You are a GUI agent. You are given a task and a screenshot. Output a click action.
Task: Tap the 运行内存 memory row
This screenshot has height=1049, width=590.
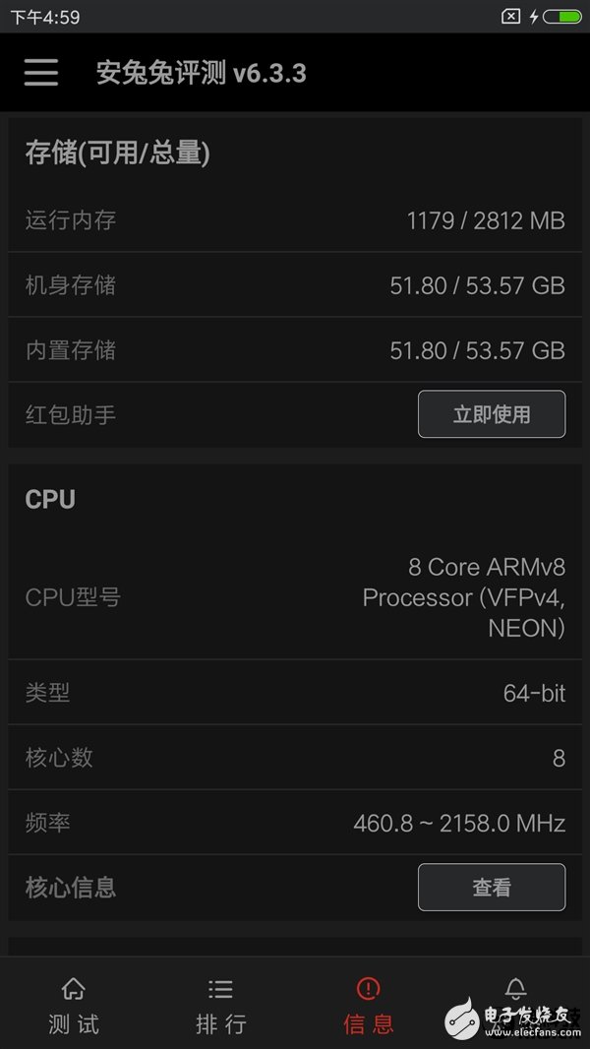coord(295,220)
